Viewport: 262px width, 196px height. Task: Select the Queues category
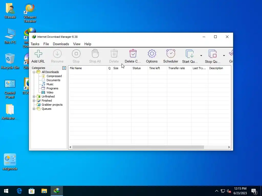coord(47,109)
